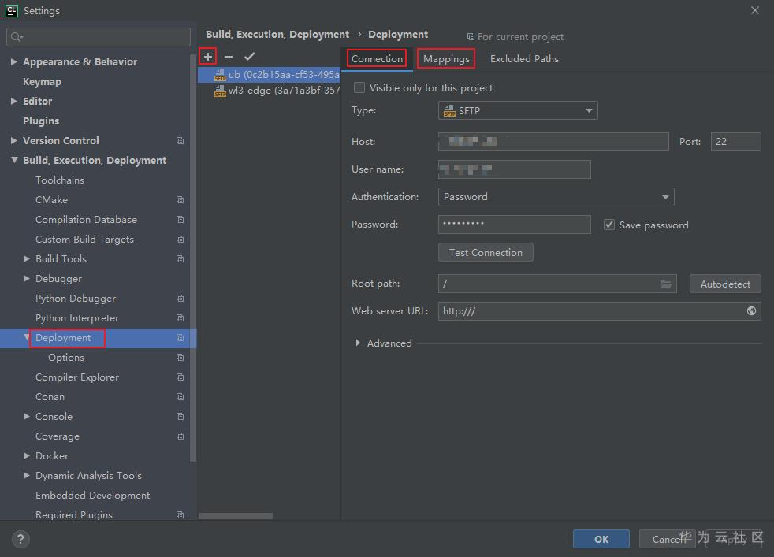This screenshot has width=774, height=557.
Task: Click SFTP icon of ub server
Action: pos(220,75)
